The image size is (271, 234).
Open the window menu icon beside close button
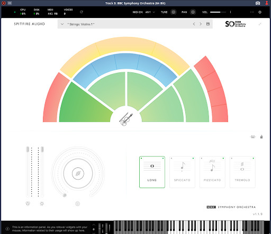click(10, 3)
